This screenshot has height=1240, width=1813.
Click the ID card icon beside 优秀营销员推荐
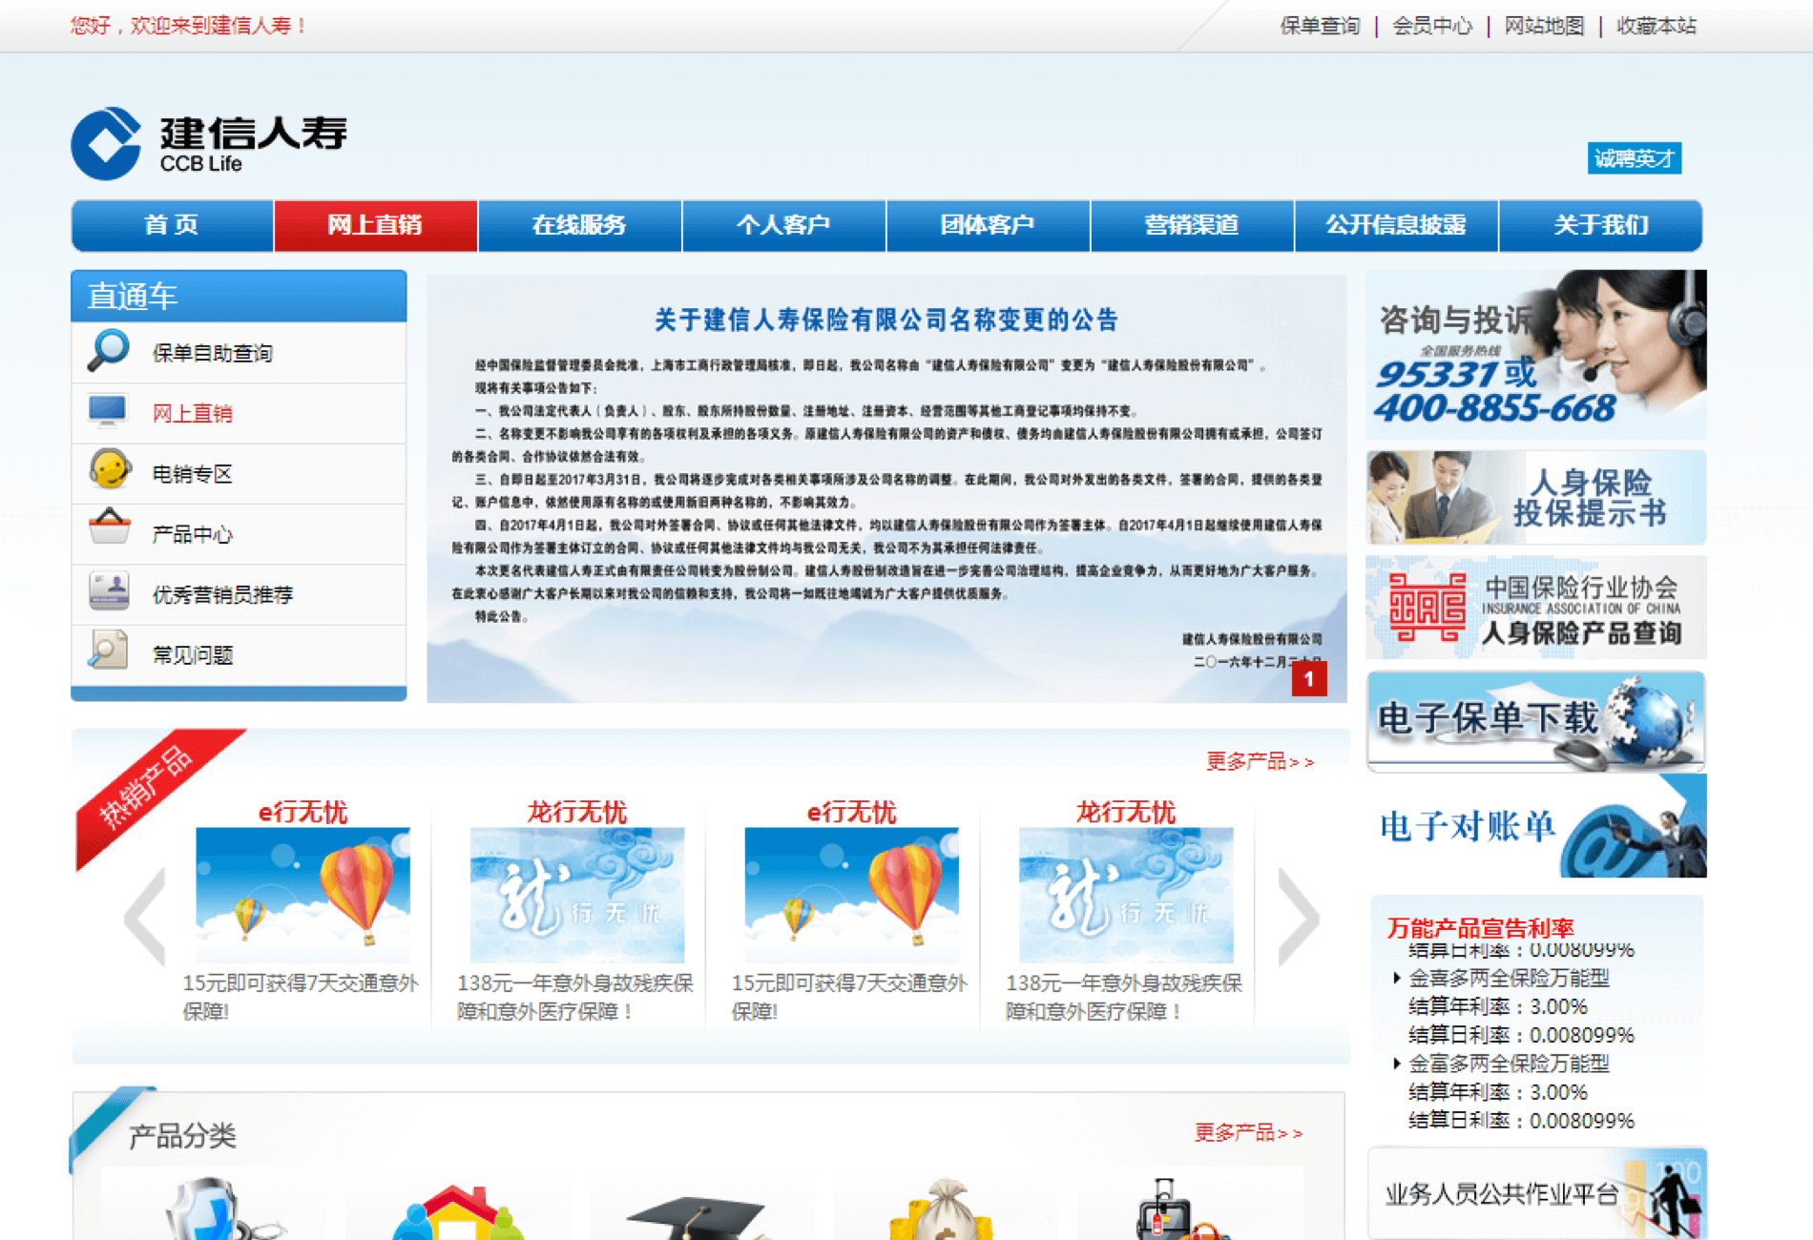[x=110, y=590]
